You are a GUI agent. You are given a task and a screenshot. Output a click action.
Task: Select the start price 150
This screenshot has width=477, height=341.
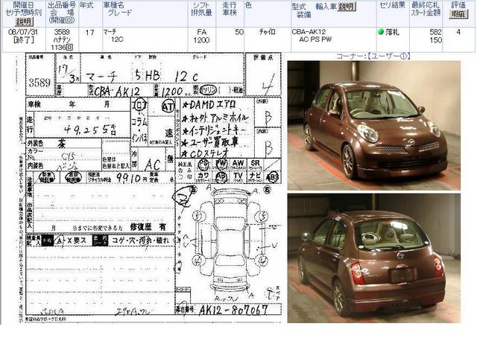(435, 39)
